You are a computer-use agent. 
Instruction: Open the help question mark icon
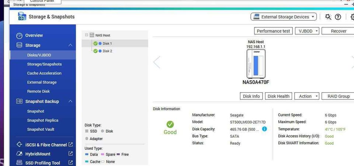click(x=338, y=17)
